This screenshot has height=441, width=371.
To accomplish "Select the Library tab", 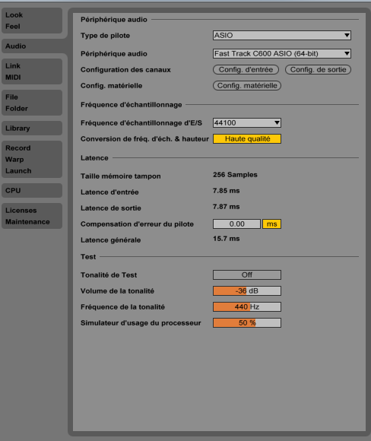I will [32, 128].
